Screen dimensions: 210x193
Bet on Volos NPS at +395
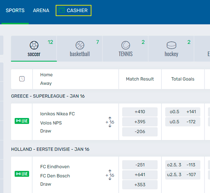(140, 122)
